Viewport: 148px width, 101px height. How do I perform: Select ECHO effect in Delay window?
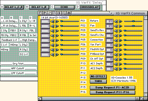point(64,7)
